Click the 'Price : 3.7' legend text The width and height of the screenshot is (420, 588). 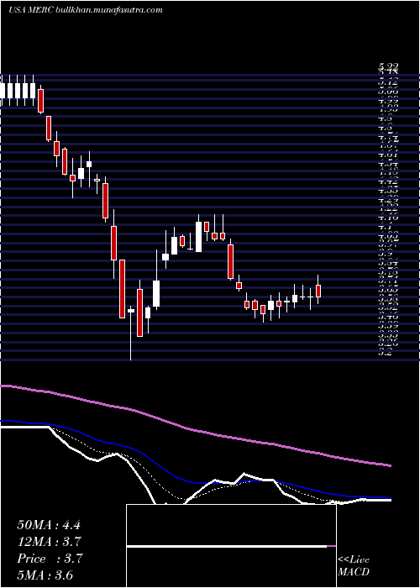(x=49, y=559)
